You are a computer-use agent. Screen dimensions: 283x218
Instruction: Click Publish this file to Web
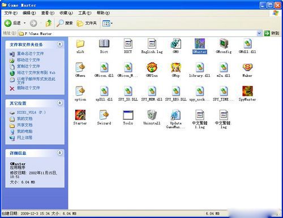coord(36,73)
